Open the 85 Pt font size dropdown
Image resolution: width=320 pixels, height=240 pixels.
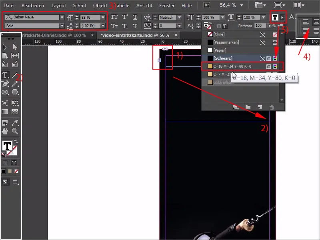point(103,17)
